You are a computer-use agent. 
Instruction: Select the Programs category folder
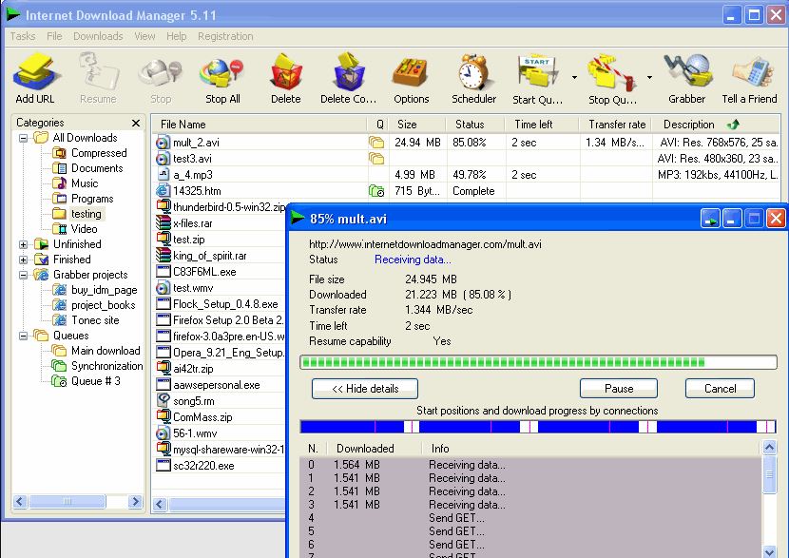84,199
